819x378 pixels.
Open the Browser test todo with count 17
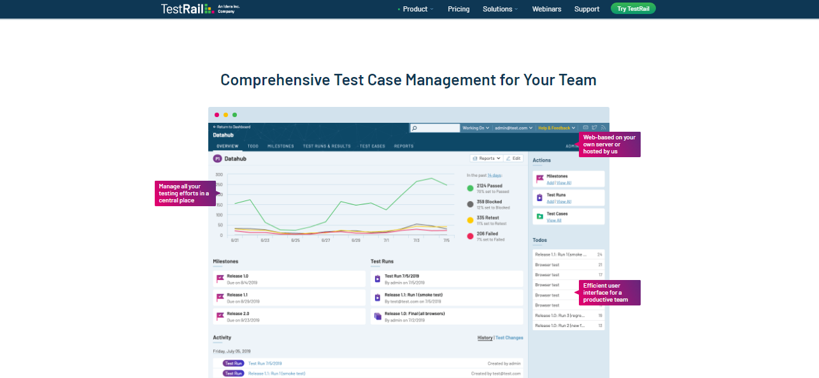[569, 275]
